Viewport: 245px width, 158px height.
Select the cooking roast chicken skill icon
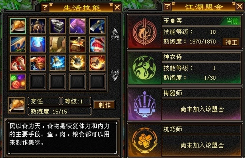pos(18,26)
